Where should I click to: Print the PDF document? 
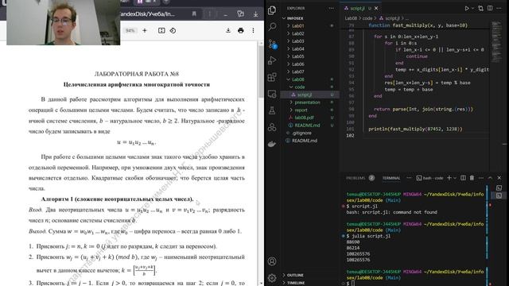click(240, 30)
